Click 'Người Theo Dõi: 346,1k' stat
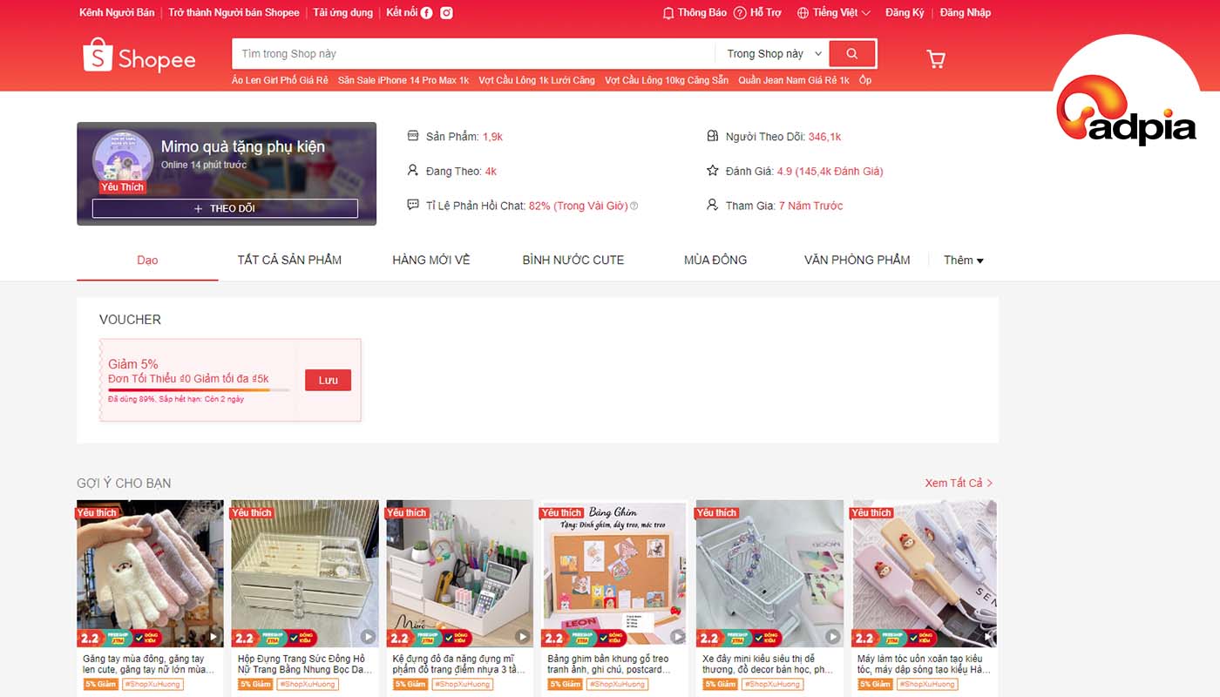Screen dimensions: 1220x697 click(774, 137)
